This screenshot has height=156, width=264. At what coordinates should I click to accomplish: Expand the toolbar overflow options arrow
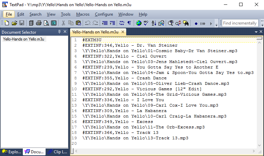(x=217, y=24)
